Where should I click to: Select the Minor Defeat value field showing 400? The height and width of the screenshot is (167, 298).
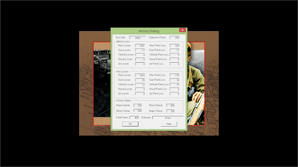(x=170, y=105)
